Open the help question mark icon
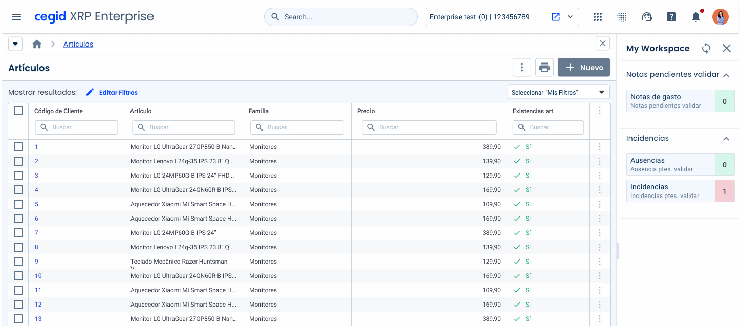This screenshot has height=326, width=741. 671,17
